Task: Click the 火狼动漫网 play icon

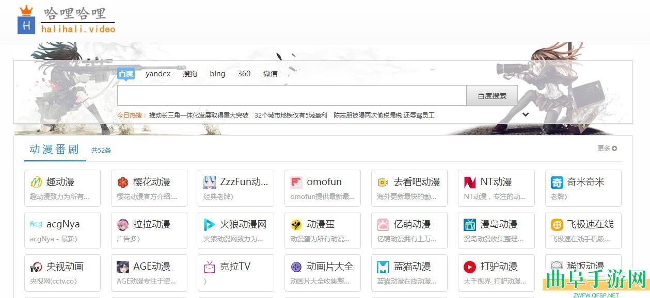Action: tap(210, 224)
